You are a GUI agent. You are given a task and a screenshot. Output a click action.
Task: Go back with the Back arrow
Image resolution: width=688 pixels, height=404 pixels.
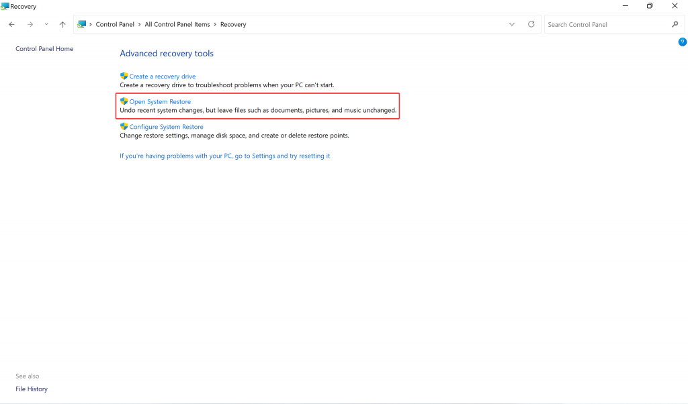coord(12,25)
